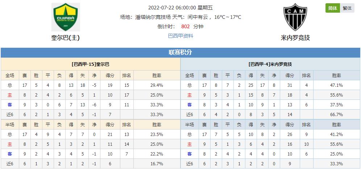Click the 胜率 column header in Cuiabá full-time table

[x=157, y=75]
